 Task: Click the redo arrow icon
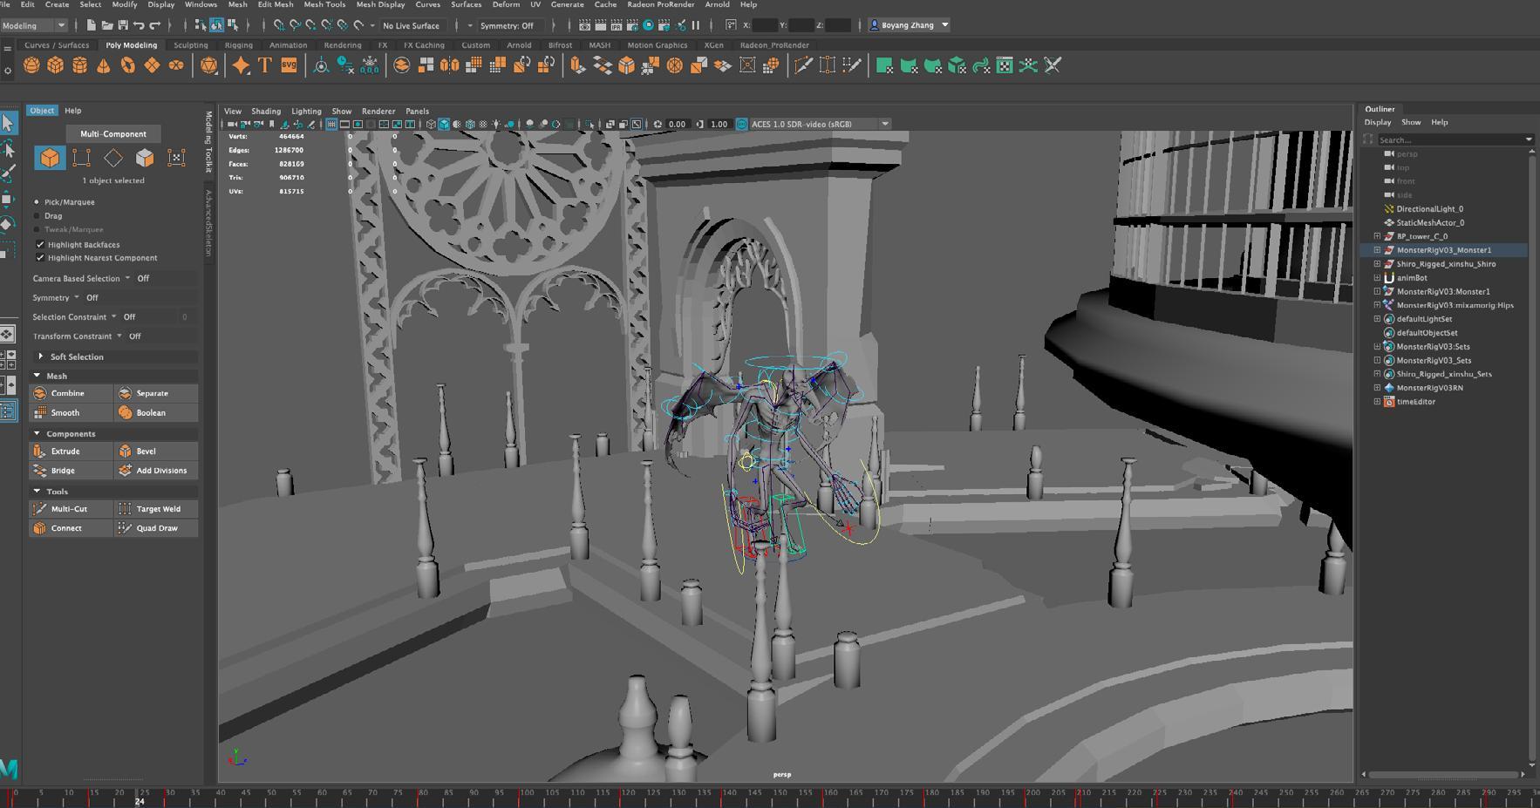154,25
